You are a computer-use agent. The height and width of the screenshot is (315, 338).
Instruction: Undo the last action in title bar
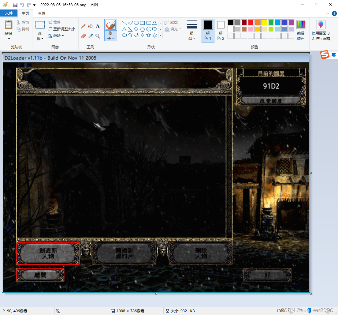coord(22,5)
